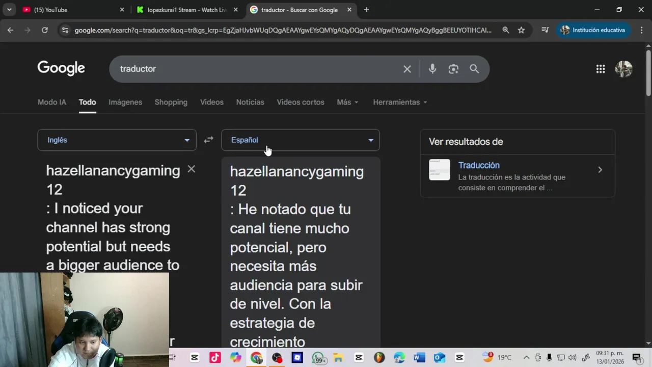This screenshot has width=652, height=367.
Task: Open the Traducción result link
Action: (x=479, y=165)
